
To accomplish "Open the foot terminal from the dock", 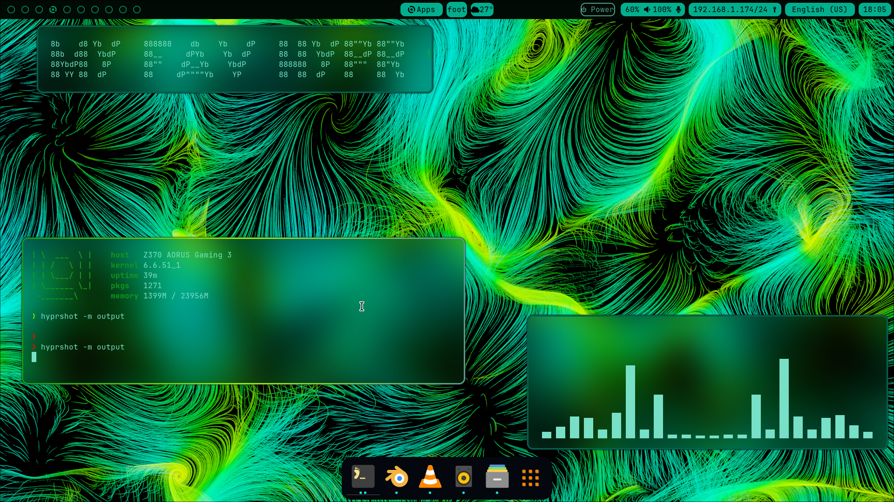I will click(363, 477).
